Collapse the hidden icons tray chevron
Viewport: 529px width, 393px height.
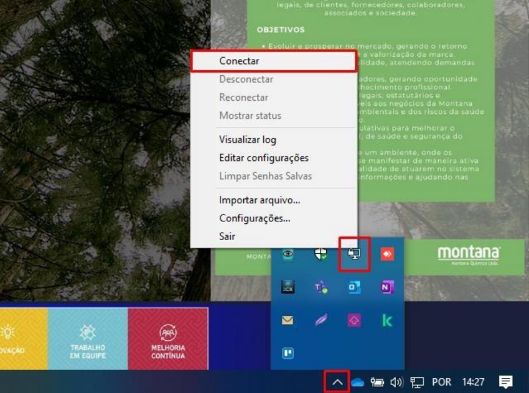337,381
